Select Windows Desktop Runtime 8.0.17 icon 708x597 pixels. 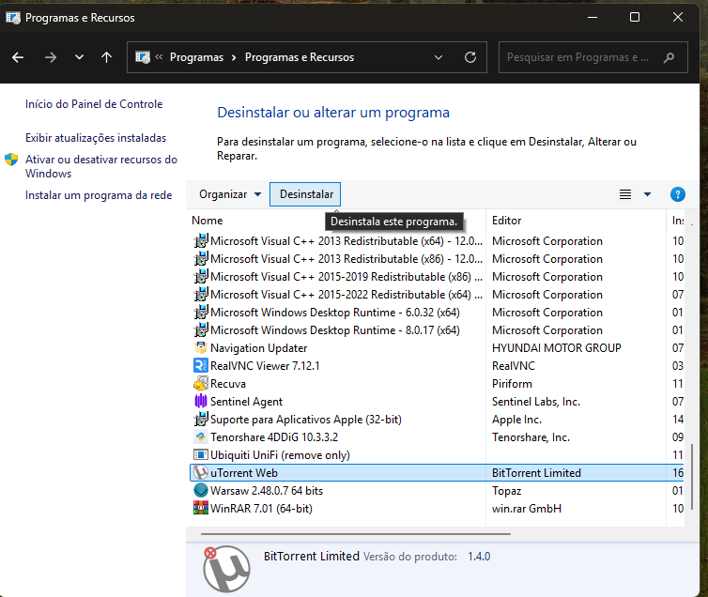[201, 330]
